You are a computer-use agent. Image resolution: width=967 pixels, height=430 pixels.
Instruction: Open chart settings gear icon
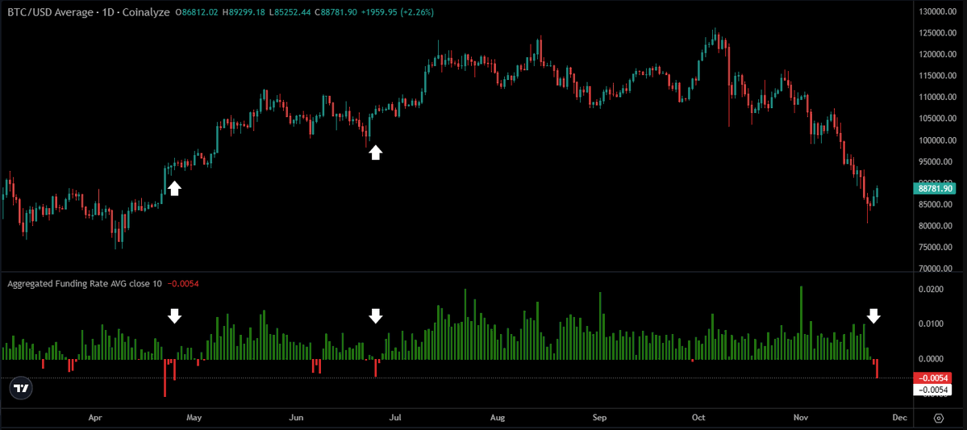939,418
